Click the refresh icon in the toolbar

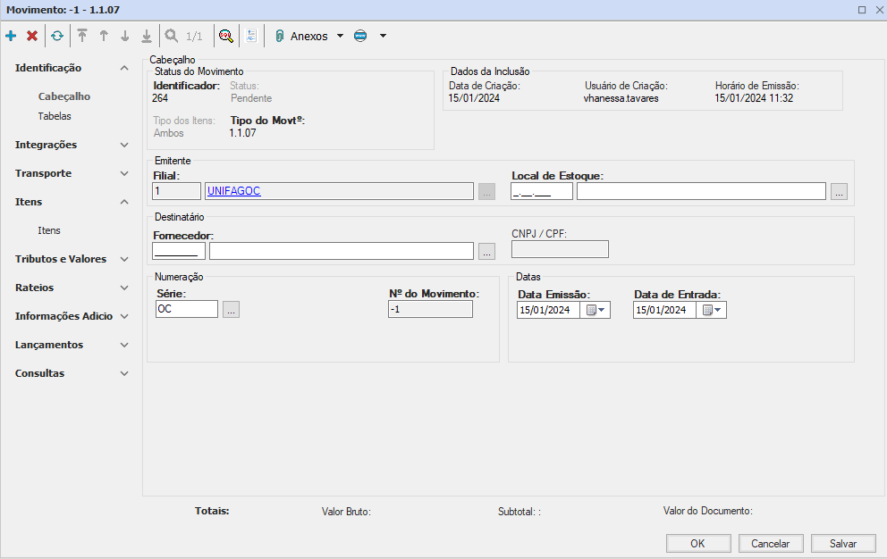pyautogui.click(x=57, y=36)
